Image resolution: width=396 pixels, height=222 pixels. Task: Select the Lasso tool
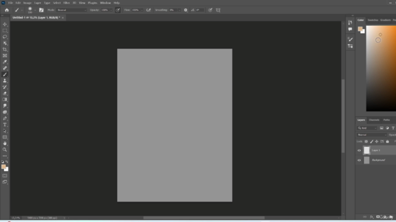pos(5,37)
